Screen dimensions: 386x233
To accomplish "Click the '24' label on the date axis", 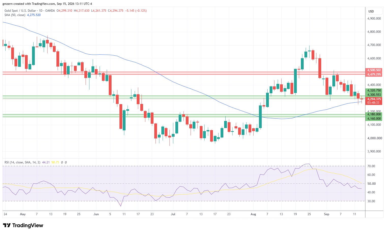I will coord(5,214).
